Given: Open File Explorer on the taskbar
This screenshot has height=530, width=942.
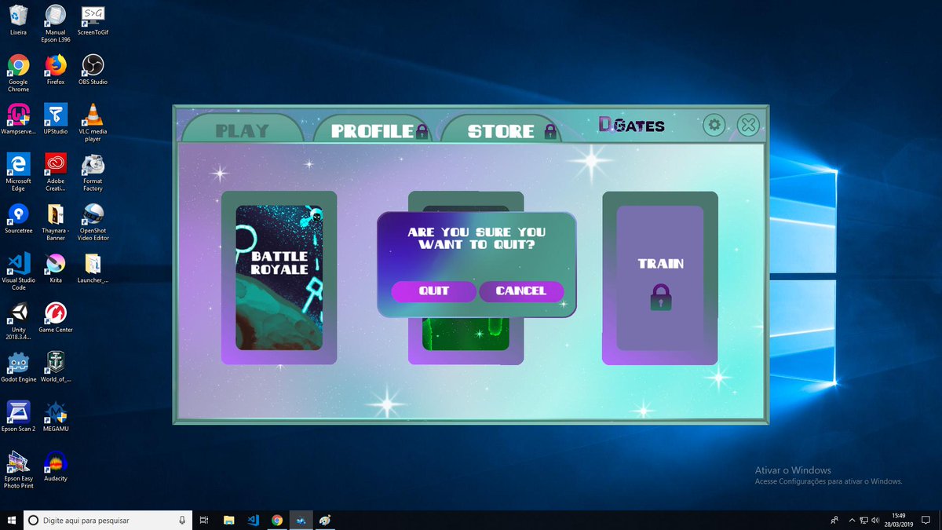Looking at the screenshot, I should click(x=228, y=520).
